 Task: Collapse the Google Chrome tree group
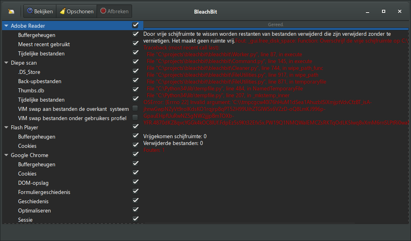pyautogui.click(x=6, y=155)
